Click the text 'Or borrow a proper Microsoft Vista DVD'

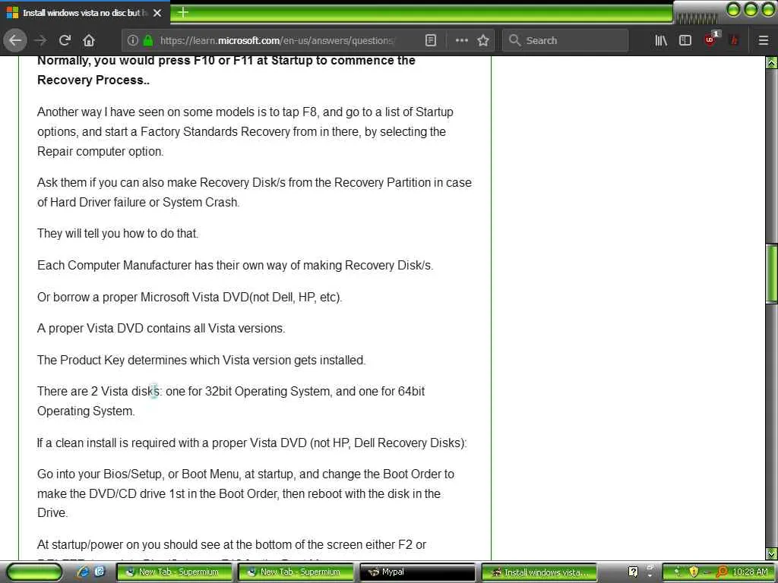143,297
